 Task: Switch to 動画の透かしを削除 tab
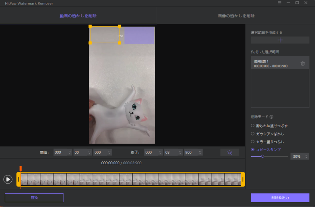click(x=78, y=16)
